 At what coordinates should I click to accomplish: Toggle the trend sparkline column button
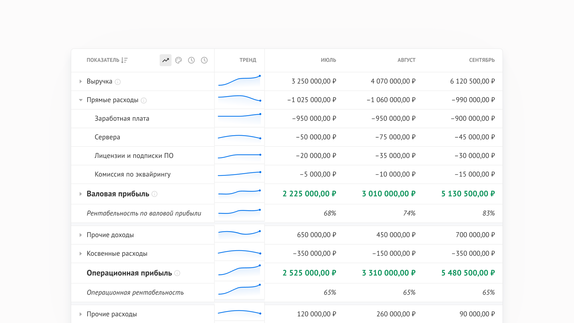(165, 60)
